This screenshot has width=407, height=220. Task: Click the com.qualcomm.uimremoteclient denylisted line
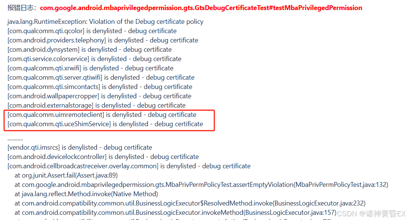tap(102, 115)
